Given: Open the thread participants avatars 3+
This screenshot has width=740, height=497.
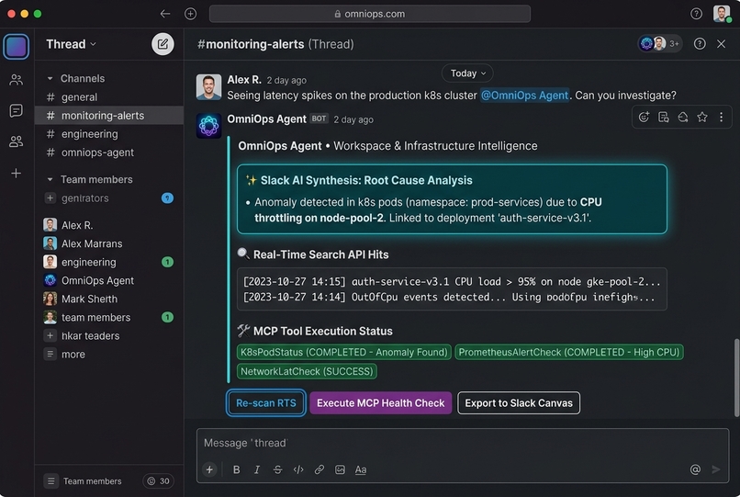Looking at the screenshot, I should (x=660, y=44).
